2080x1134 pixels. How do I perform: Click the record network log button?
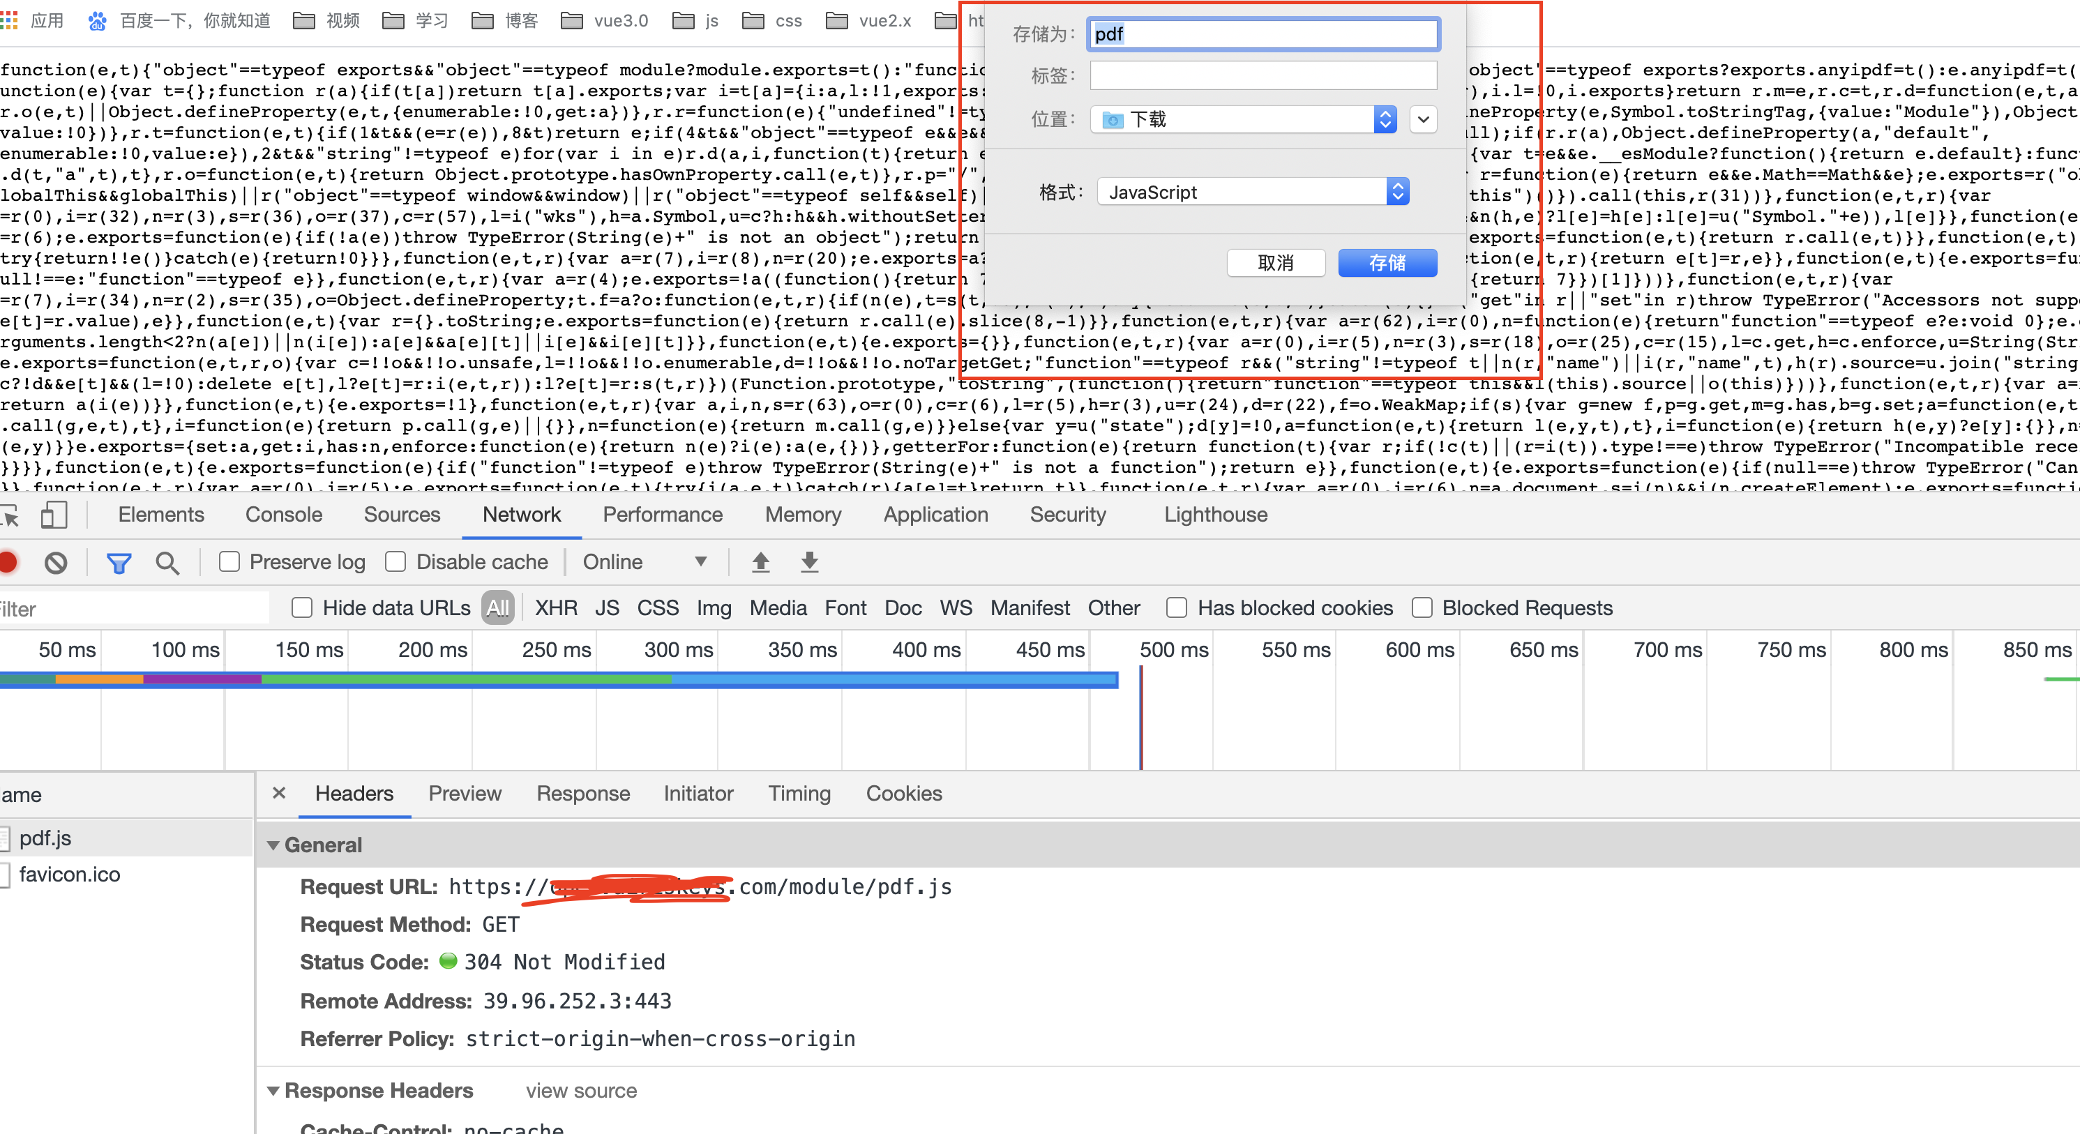(8, 561)
